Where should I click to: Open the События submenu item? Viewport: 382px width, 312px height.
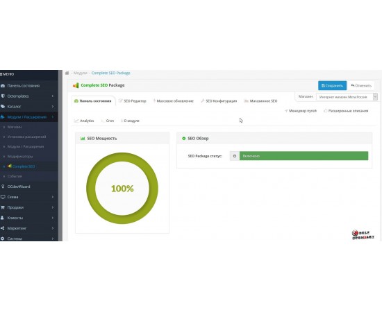[15, 176]
